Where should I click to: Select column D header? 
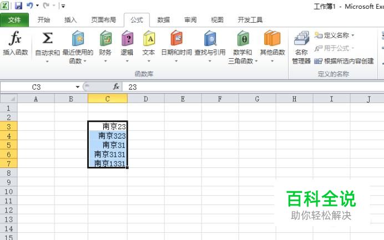(146, 99)
